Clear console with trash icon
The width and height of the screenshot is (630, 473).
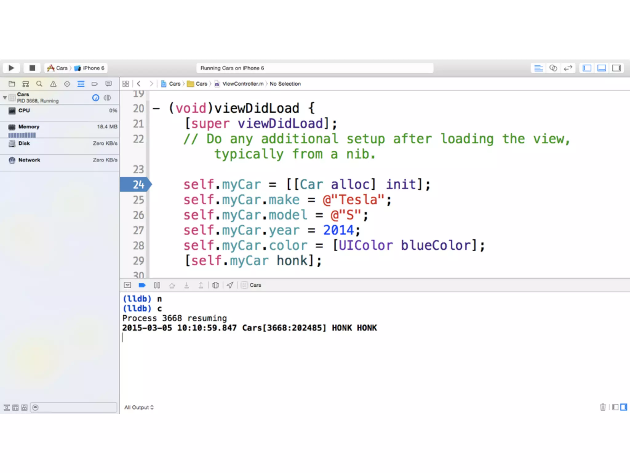[603, 407]
